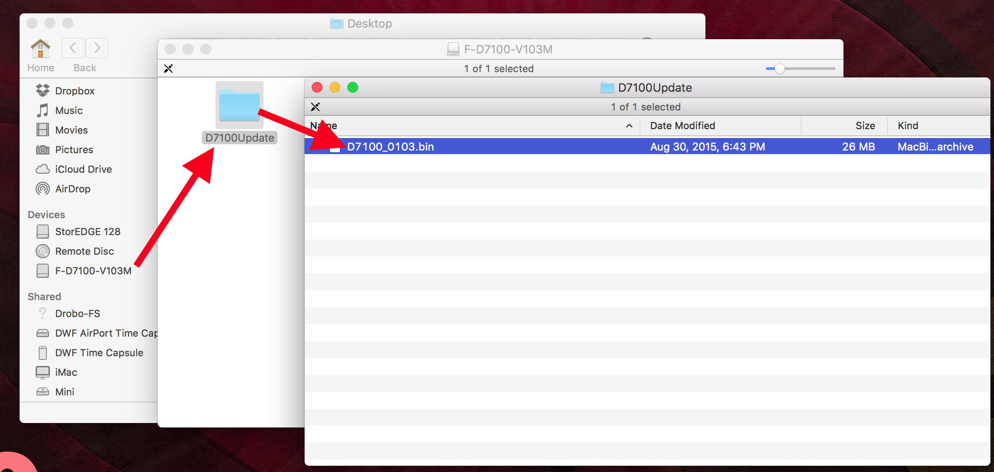The image size is (994, 472).
Task: Select Music in the sidebar
Action: click(x=59, y=110)
